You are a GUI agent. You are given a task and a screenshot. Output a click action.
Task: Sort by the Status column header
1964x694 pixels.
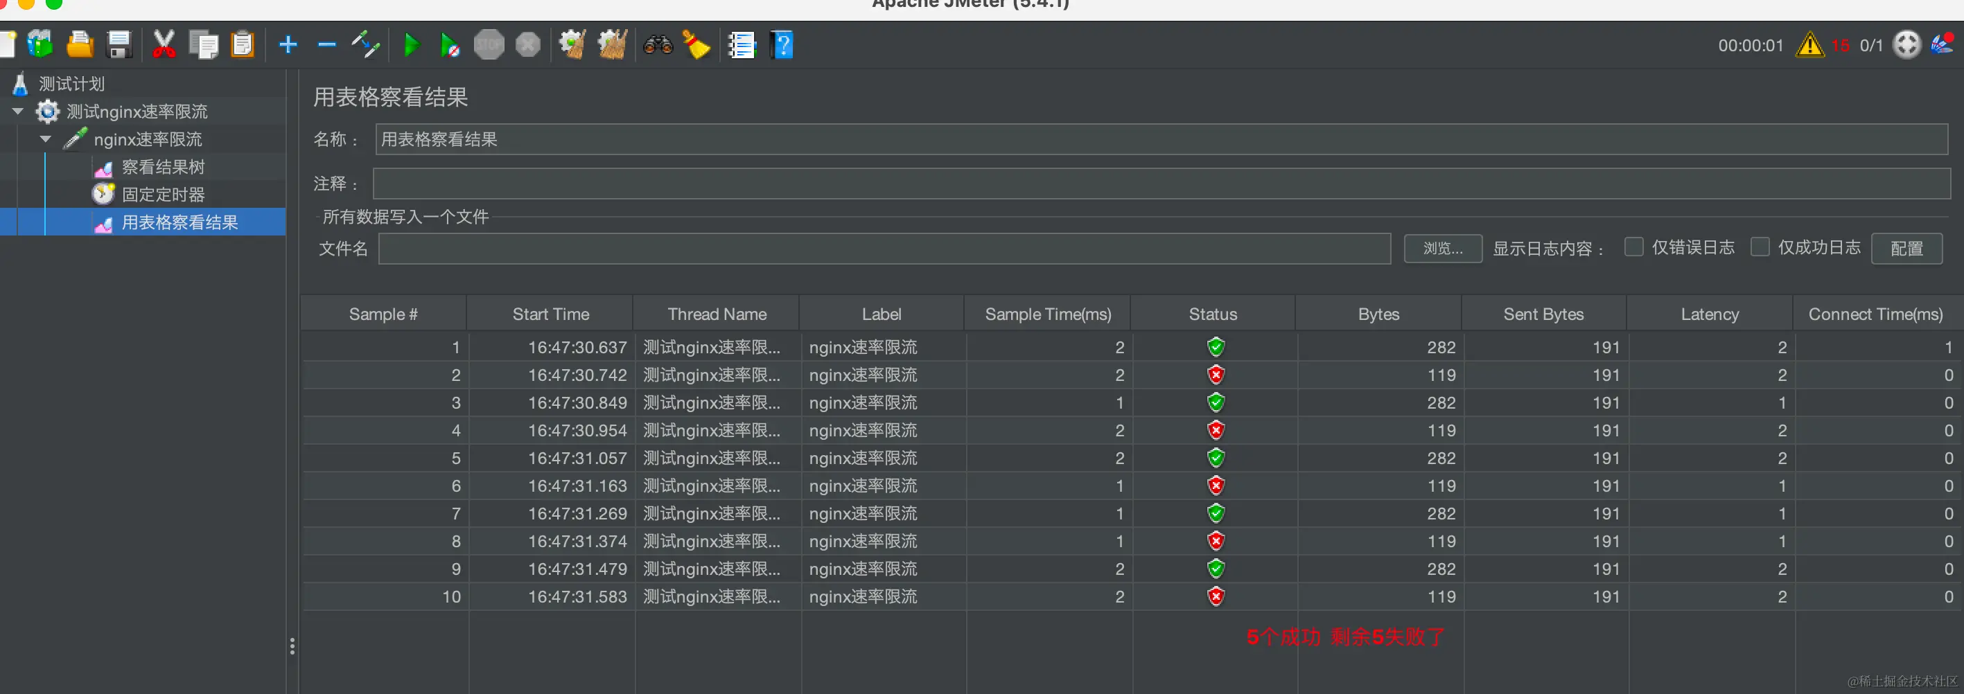[1213, 314]
